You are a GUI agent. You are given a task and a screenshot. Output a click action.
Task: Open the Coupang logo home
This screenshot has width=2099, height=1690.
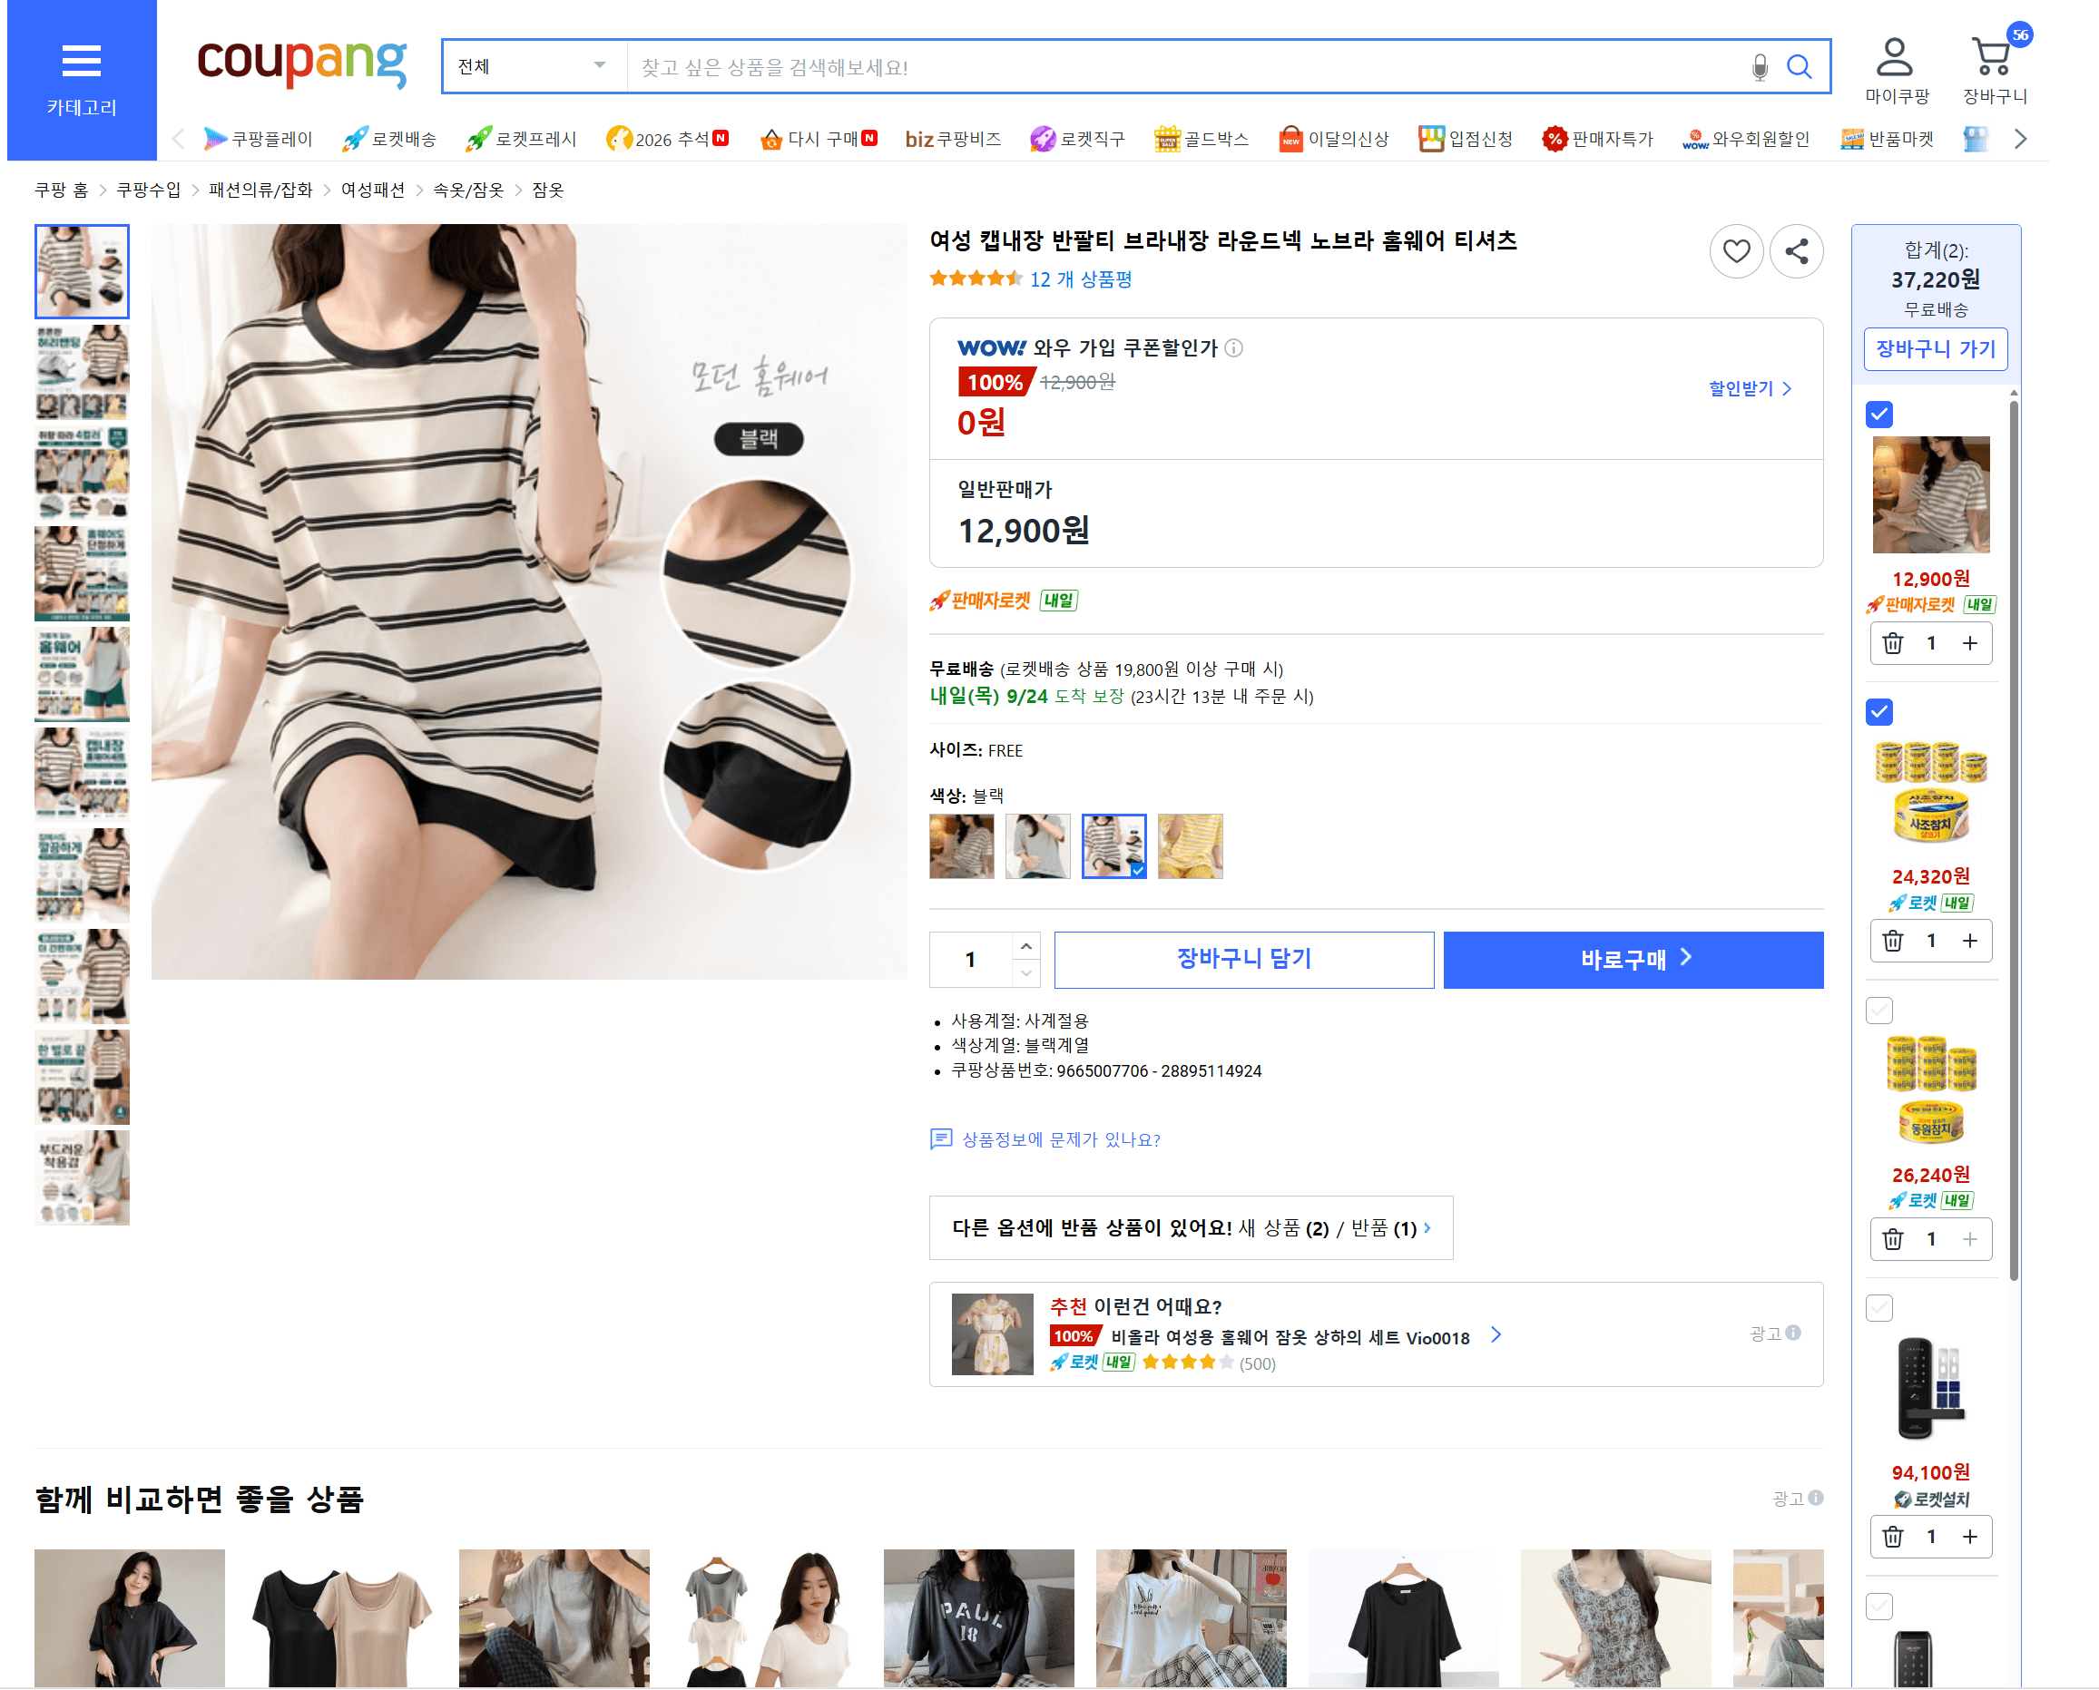pyautogui.click(x=302, y=63)
